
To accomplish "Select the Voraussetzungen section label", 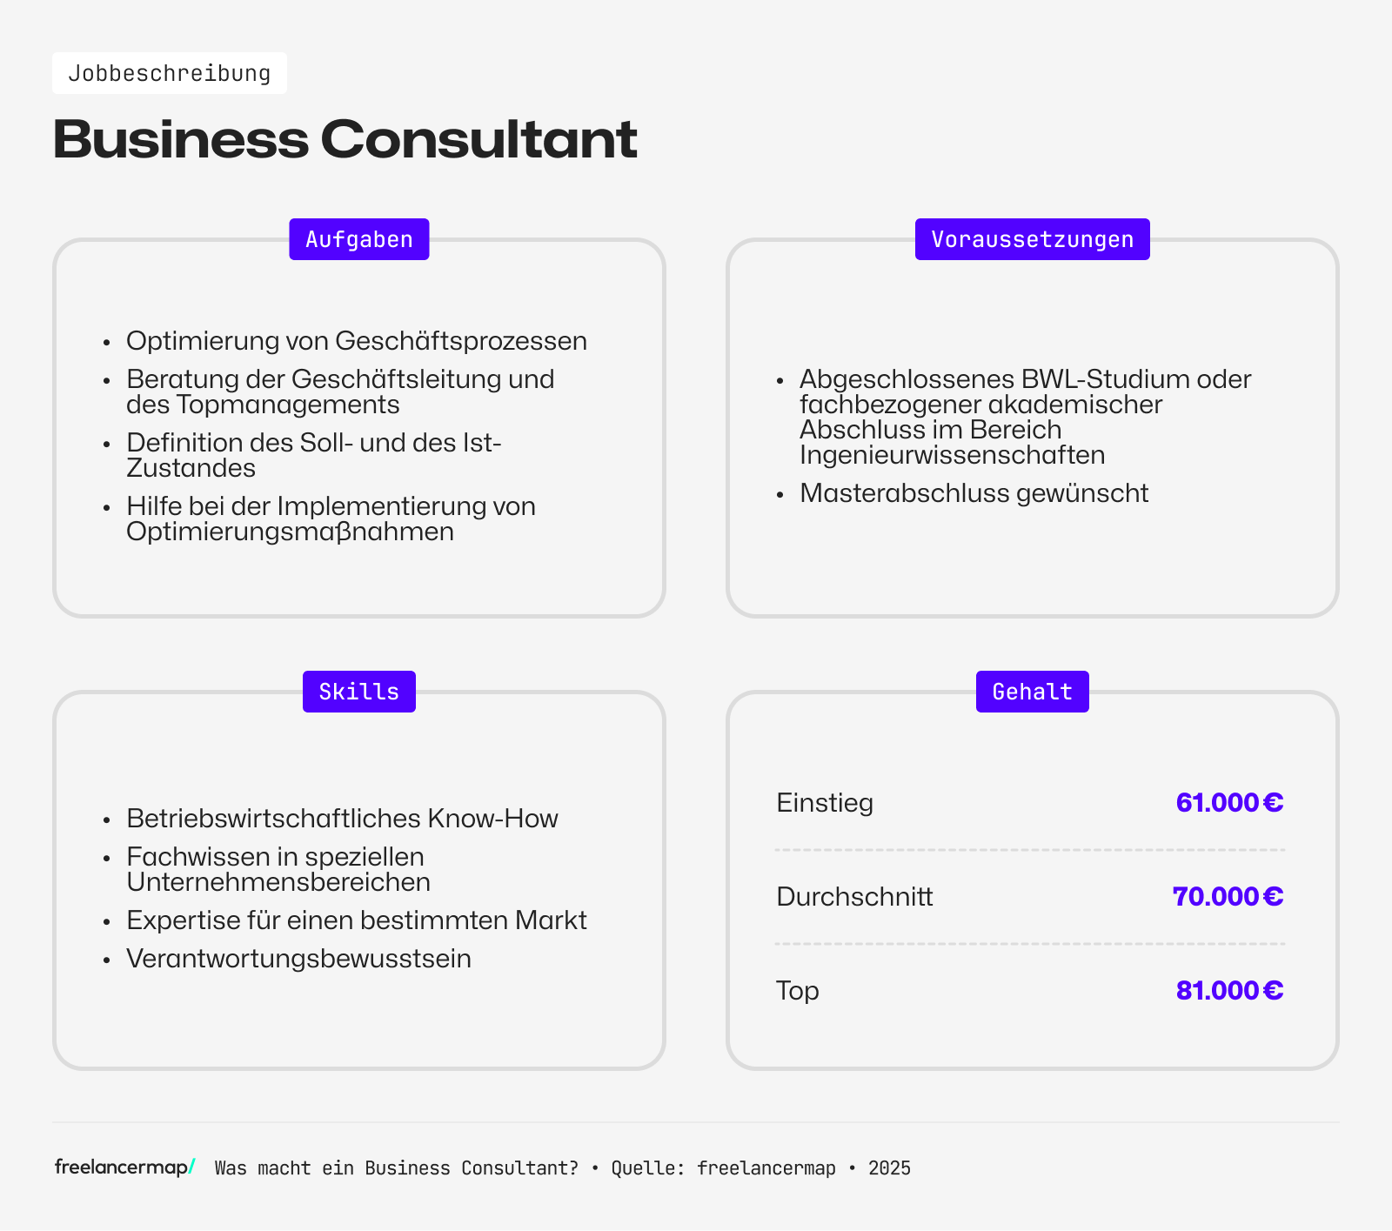I will [1032, 239].
